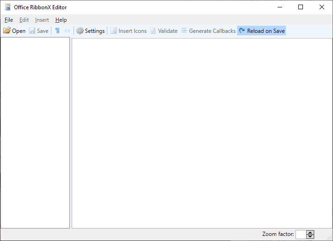Click the Insert Icons toolbar button
Screen dimensions: 333x241
128,31
